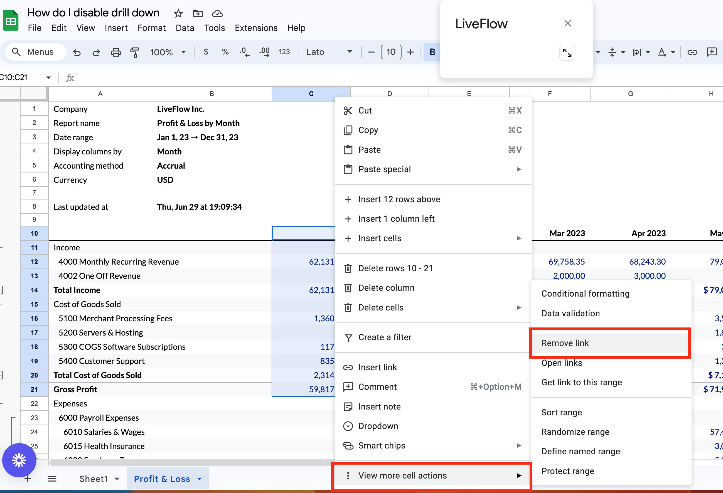
Task: Click Sort range option
Action: click(x=611, y=412)
